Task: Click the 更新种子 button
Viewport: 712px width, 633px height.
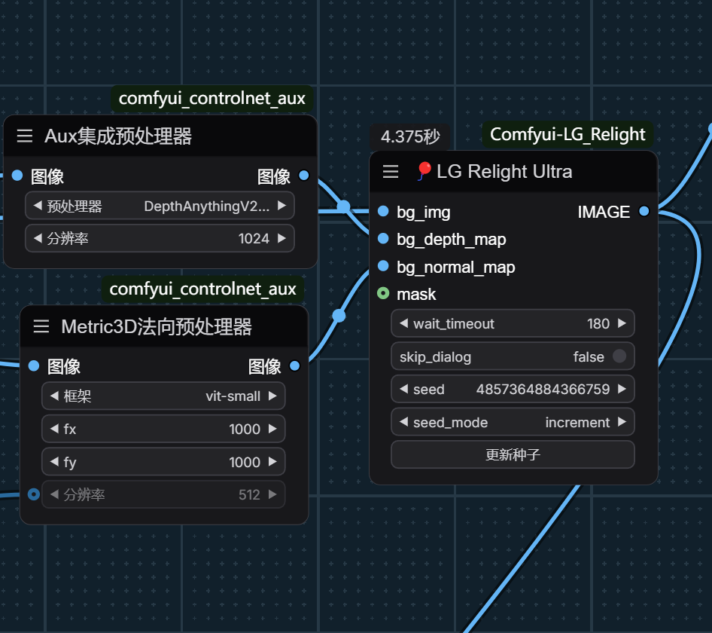Action: pos(513,454)
